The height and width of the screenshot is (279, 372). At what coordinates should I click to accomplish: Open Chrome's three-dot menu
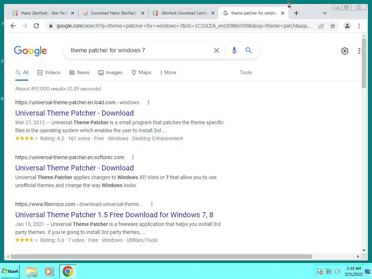pos(359,26)
